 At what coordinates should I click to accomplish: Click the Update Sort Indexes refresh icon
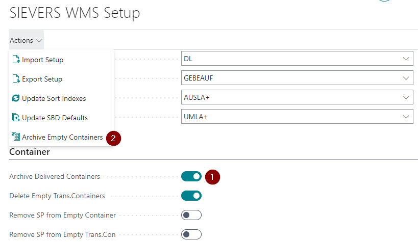[16, 98]
